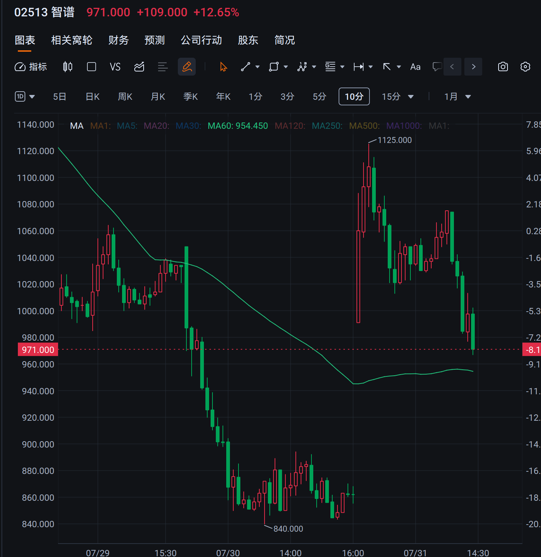Toggle the orange pencil drawing tool

click(x=187, y=67)
